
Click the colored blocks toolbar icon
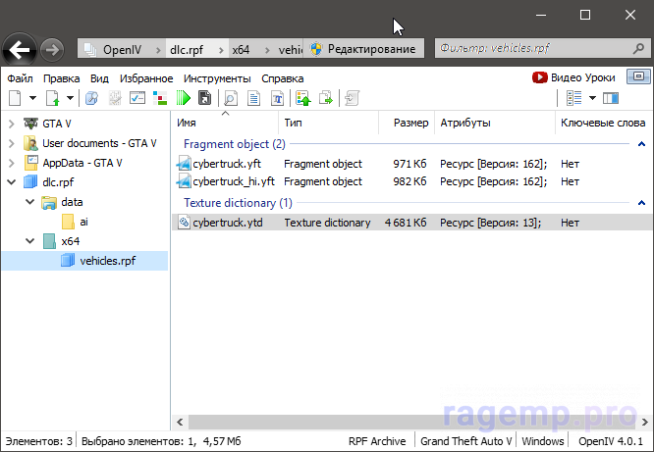coord(160,98)
